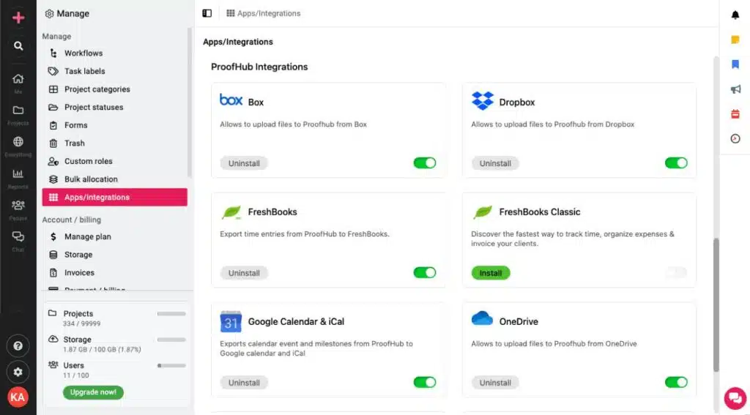750x415 pixels.
Task: Click the Storage usage progress bar
Action: (171, 340)
